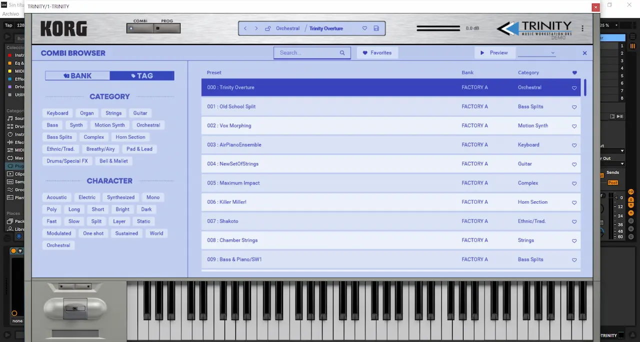The height and width of the screenshot is (342, 640).
Task: Filter by the Breathy/Airy tag
Action: tap(100, 149)
